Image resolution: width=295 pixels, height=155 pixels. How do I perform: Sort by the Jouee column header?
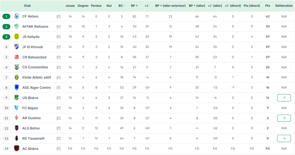pyautogui.click(x=70, y=6)
